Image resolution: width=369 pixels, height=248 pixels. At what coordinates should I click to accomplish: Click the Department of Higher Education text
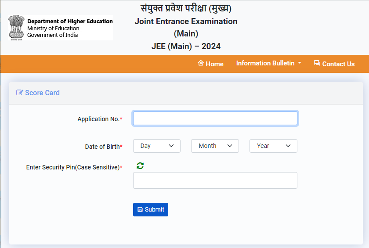70,21
